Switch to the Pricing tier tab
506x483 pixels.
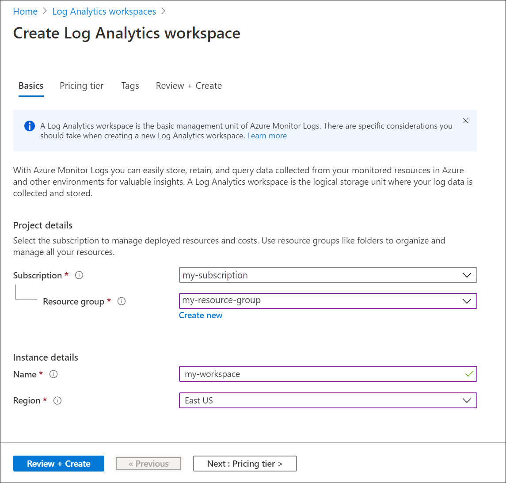tap(81, 85)
